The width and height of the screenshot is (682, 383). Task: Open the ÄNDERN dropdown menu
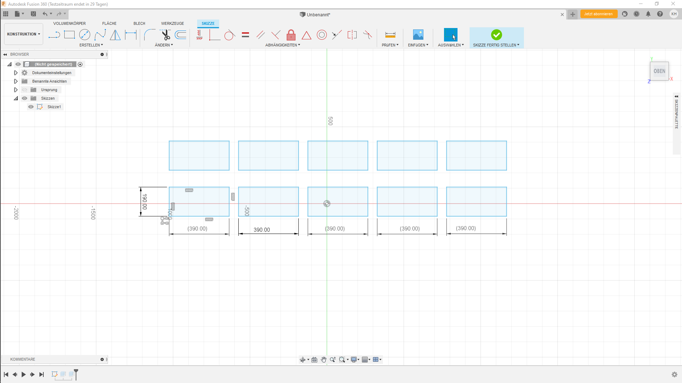(164, 45)
